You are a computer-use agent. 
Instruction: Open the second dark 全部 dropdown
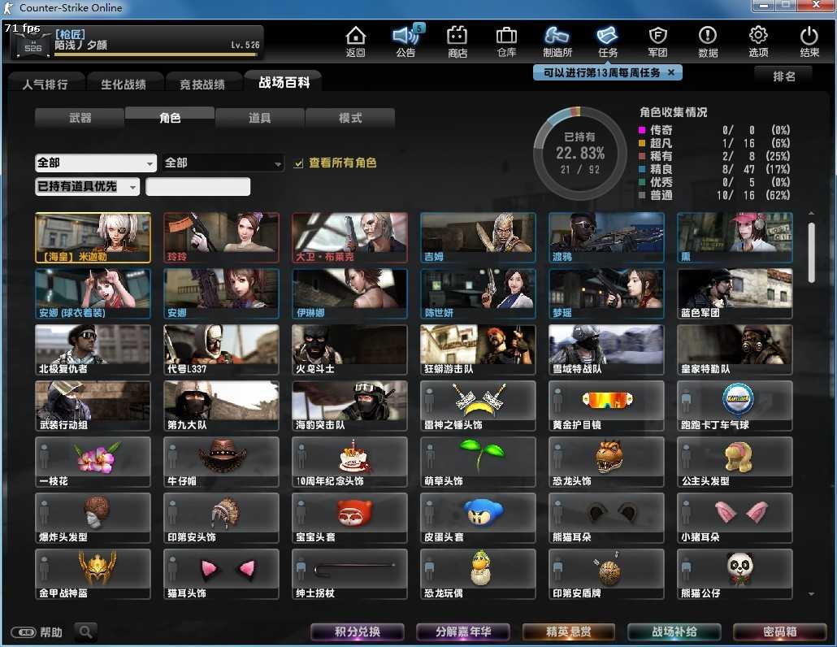click(223, 163)
